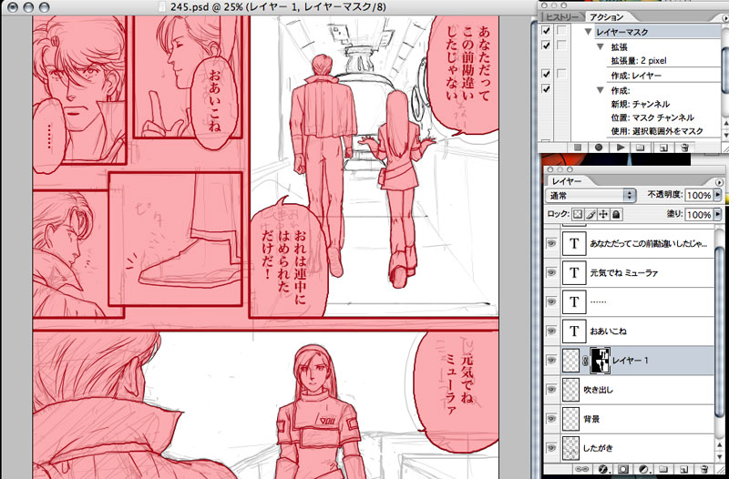Viewport: 729px width, 479px height.
Task: Open layer style menu at Layers panel bottom
Action: point(602,470)
